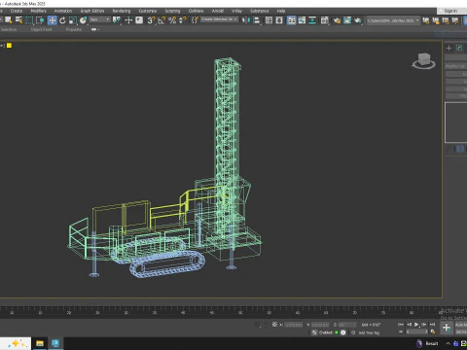467x350 pixels.
Task: Click Previous Frame button
Action: pyautogui.click(x=409, y=324)
